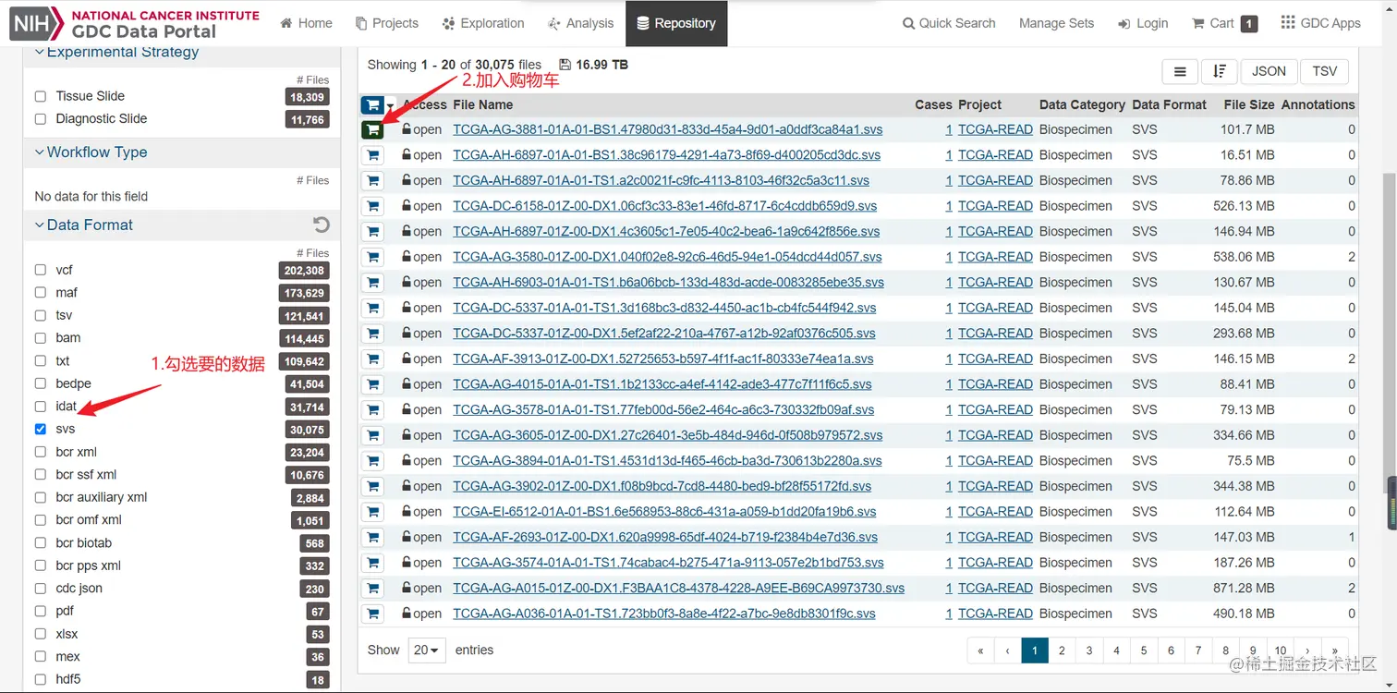This screenshot has width=1397, height=693.
Task: Go to results page 2
Action: [1062, 650]
